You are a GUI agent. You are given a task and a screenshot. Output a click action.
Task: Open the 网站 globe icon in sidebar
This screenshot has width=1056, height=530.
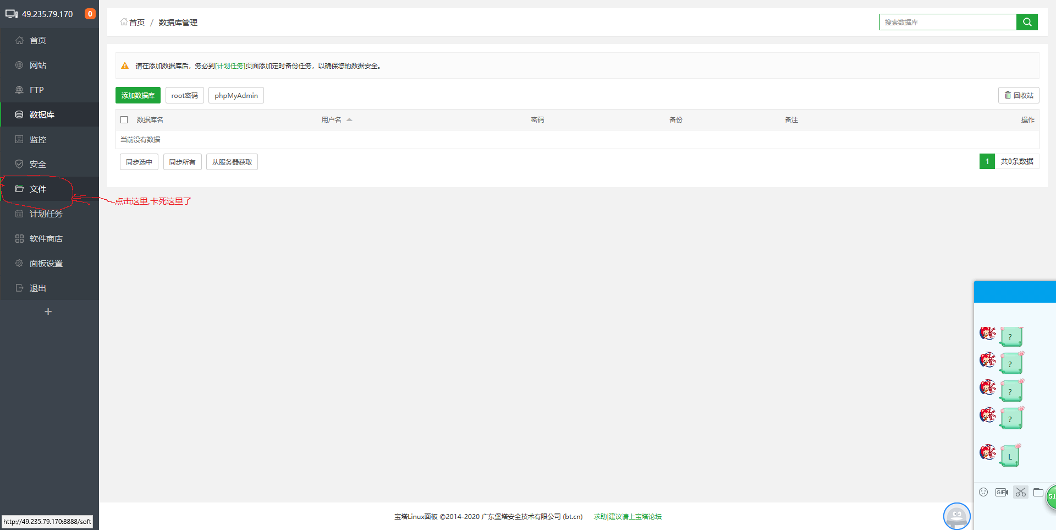pos(19,65)
